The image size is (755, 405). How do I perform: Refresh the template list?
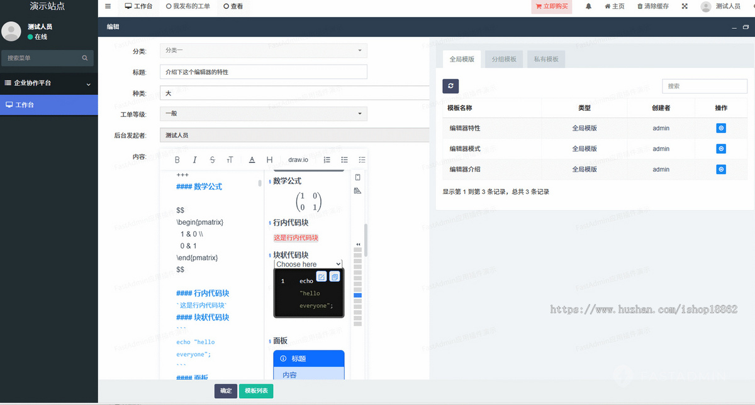click(450, 87)
